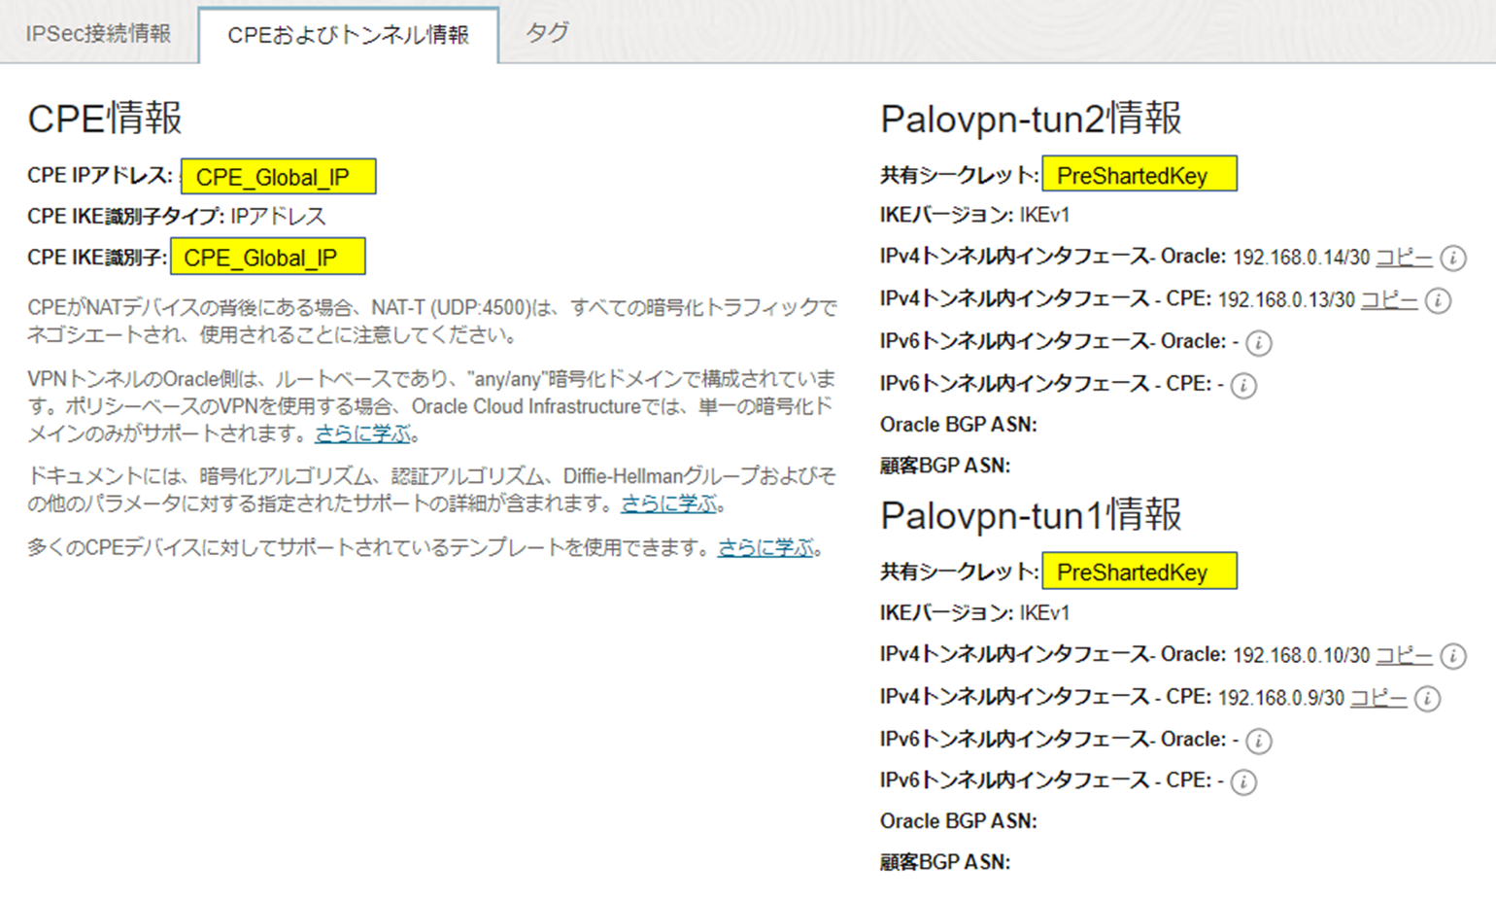
Task: Open info icon for tun1 IPv6 CPE interface
Action: click(x=1243, y=782)
